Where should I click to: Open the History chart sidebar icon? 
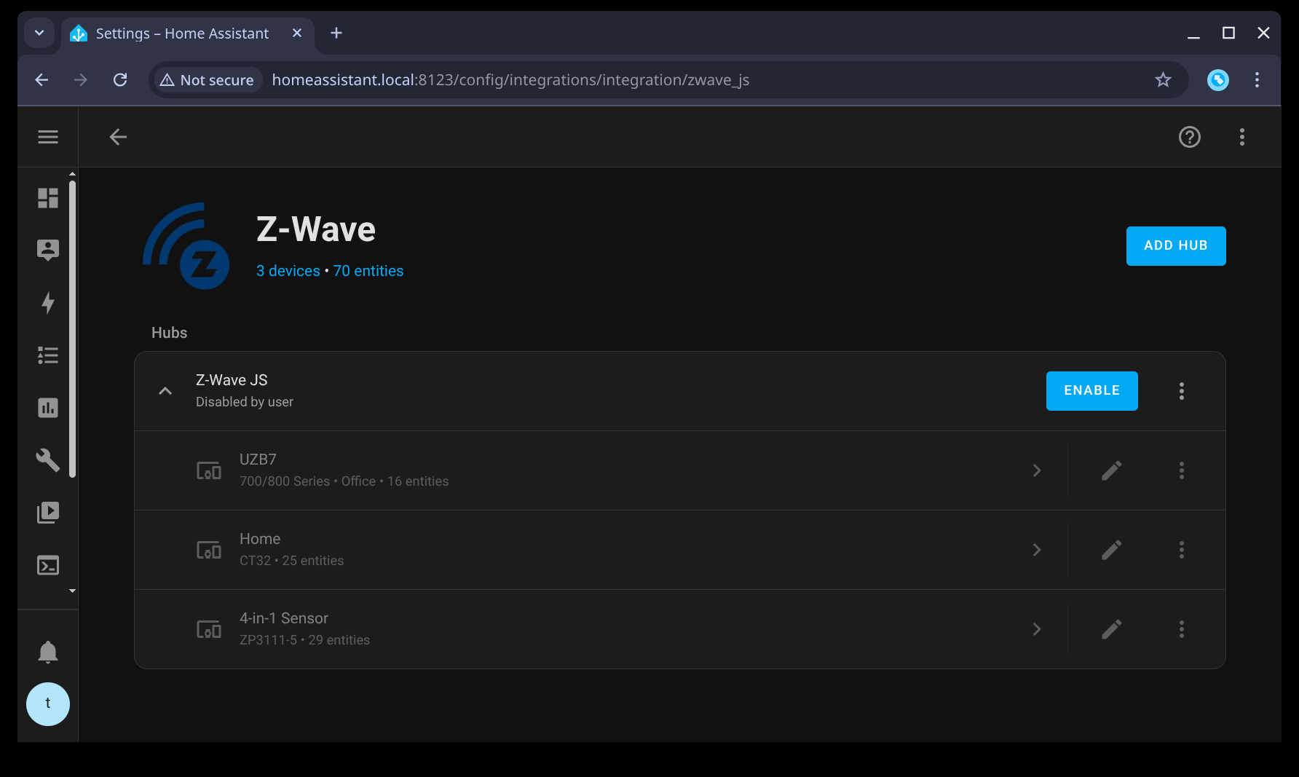click(48, 408)
